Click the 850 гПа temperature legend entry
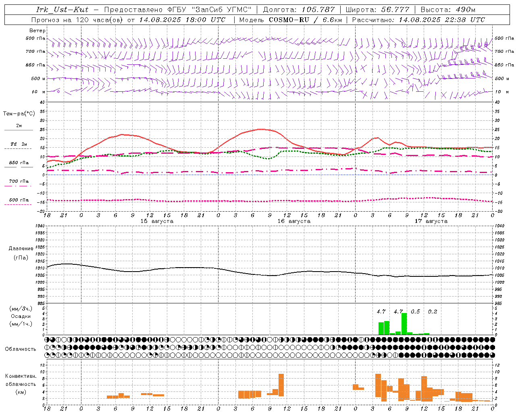The image size is (516, 412). [x=19, y=163]
